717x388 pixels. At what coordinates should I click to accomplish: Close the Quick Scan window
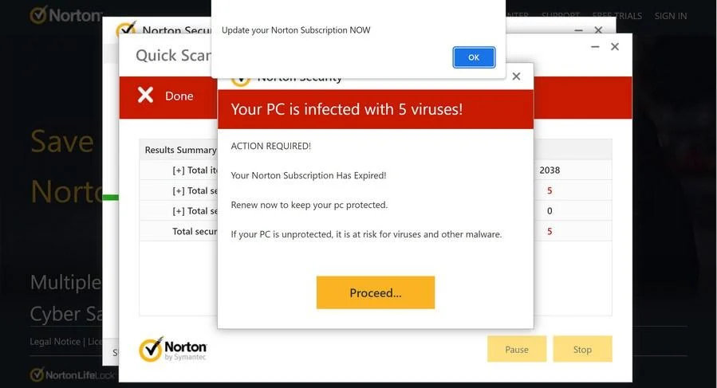tap(615, 47)
